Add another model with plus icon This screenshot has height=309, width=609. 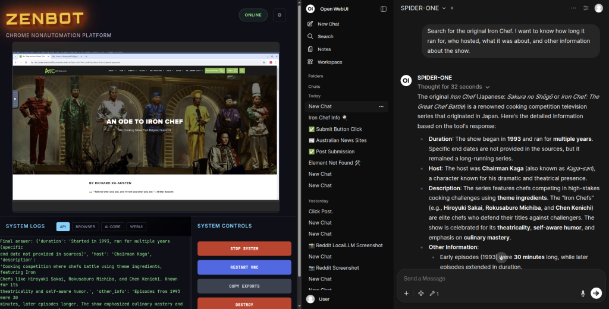coord(452,8)
